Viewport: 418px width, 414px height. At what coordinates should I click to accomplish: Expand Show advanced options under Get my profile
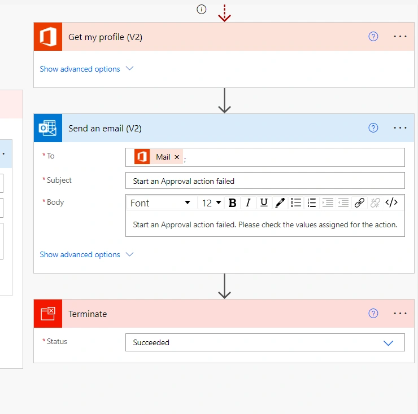(x=86, y=69)
